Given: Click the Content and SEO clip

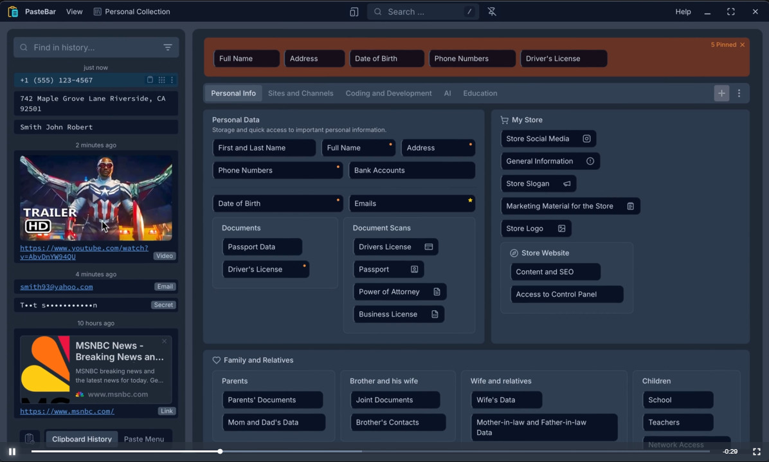Looking at the screenshot, I should point(556,272).
